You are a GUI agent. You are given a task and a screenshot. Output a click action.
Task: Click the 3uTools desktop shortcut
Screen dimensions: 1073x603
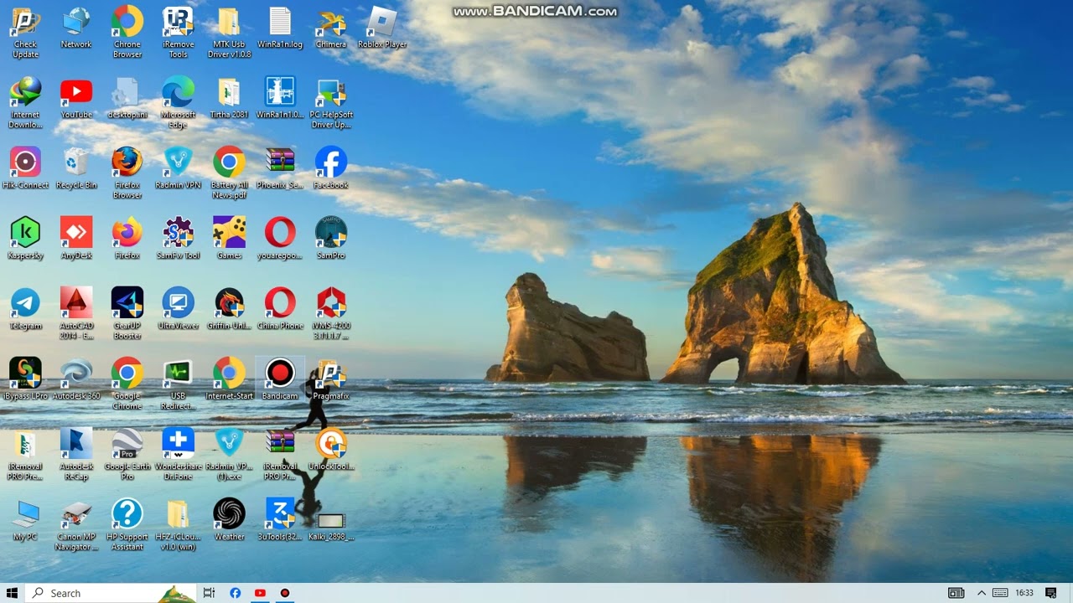[x=280, y=514]
